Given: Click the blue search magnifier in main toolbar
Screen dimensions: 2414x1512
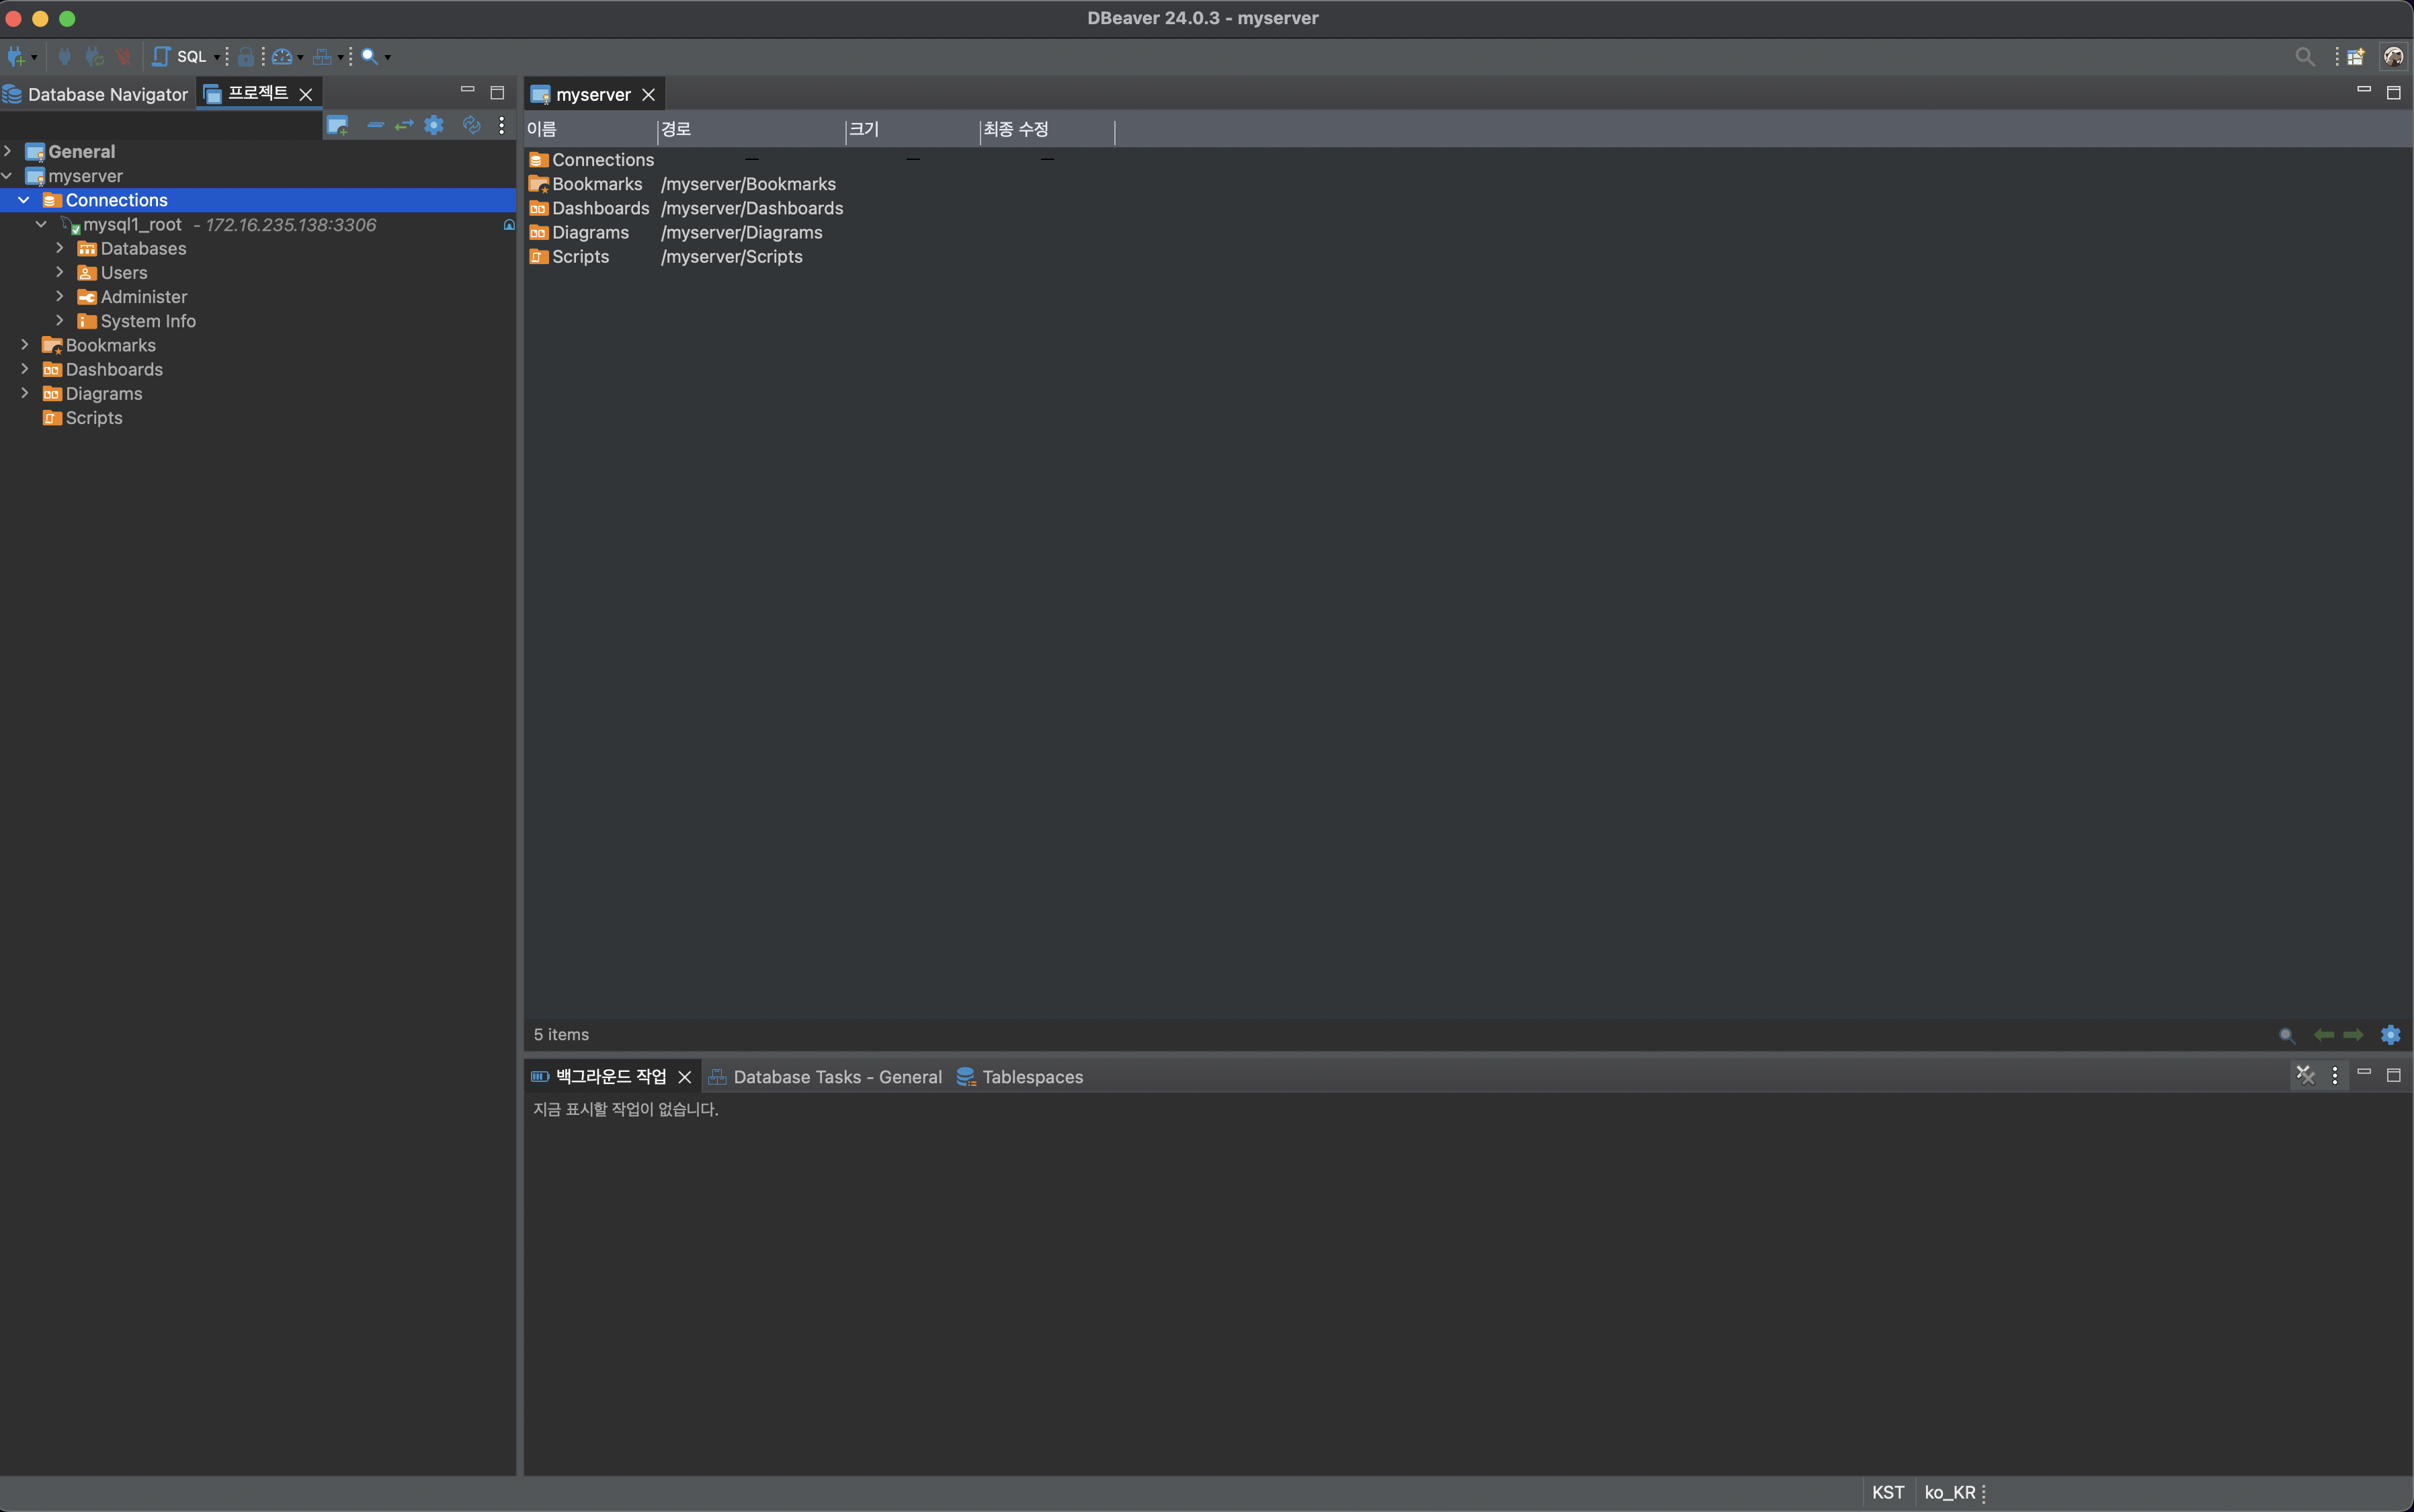Looking at the screenshot, I should click(x=369, y=57).
